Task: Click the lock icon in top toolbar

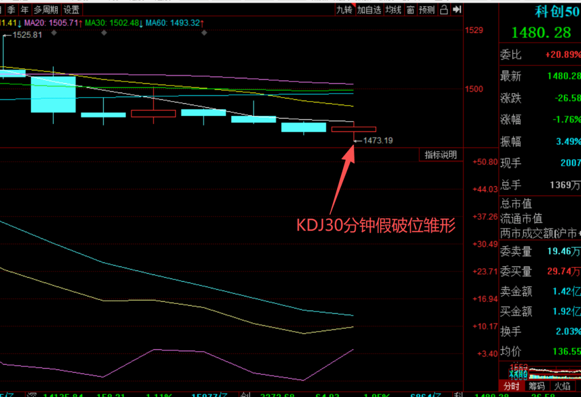Action: pos(444,10)
